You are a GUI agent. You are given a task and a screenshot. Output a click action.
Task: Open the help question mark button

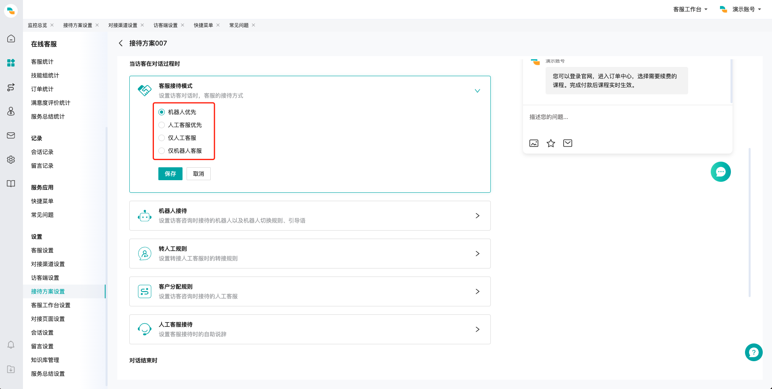[x=753, y=352]
